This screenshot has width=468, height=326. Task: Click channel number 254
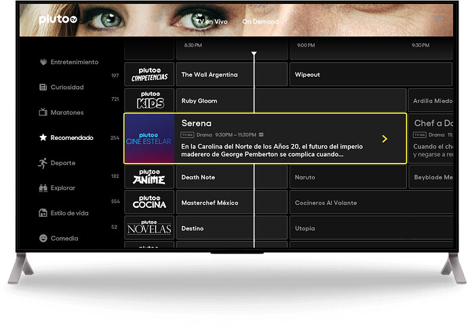pyautogui.click(x=115, y=138)
